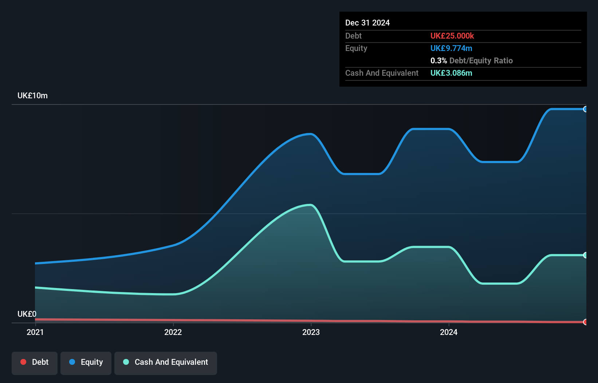This screenshot has width=598, height=383.
Task: Click the 0.3% Debt/Equity Ratio text
Action: (x=472, y=60)
